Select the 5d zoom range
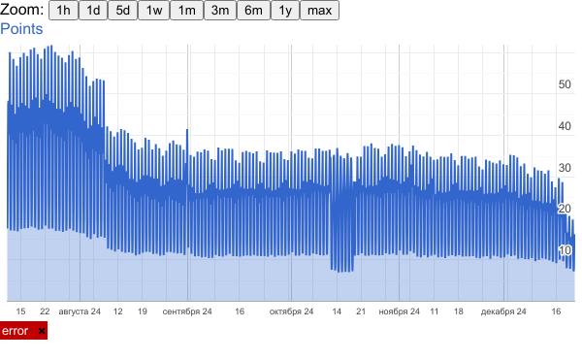Screen dimensions: 582x360 click(123, 10)
